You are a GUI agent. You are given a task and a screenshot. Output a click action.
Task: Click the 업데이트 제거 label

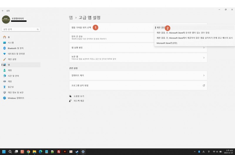click(x=78, y=76)
